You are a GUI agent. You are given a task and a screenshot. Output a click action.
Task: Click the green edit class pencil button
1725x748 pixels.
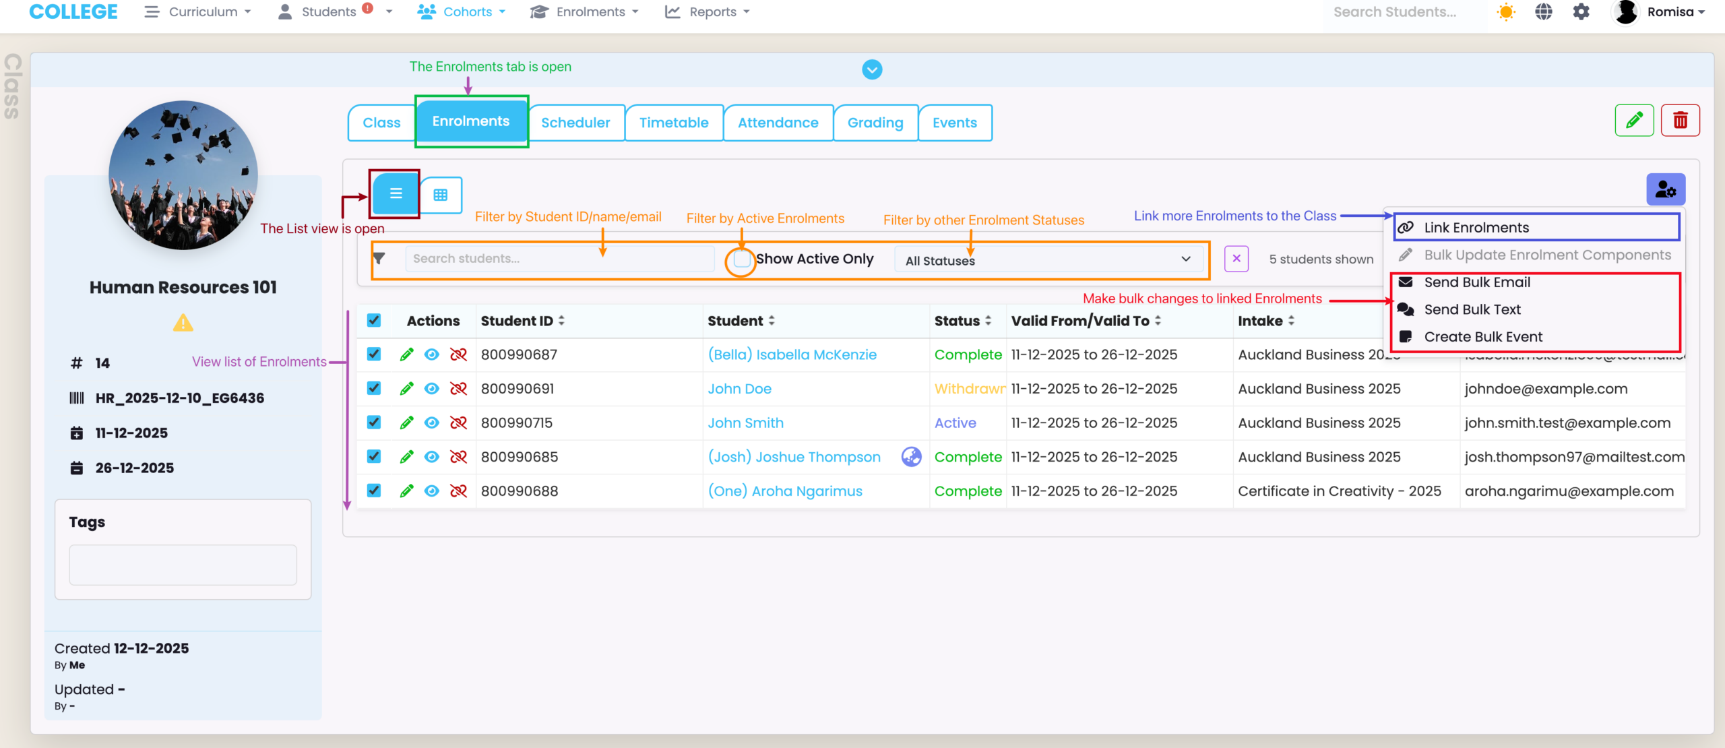(x=1634, y=121)
